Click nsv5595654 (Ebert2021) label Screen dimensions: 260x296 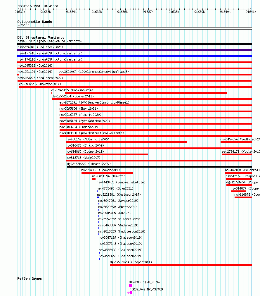tap(79, 109)
